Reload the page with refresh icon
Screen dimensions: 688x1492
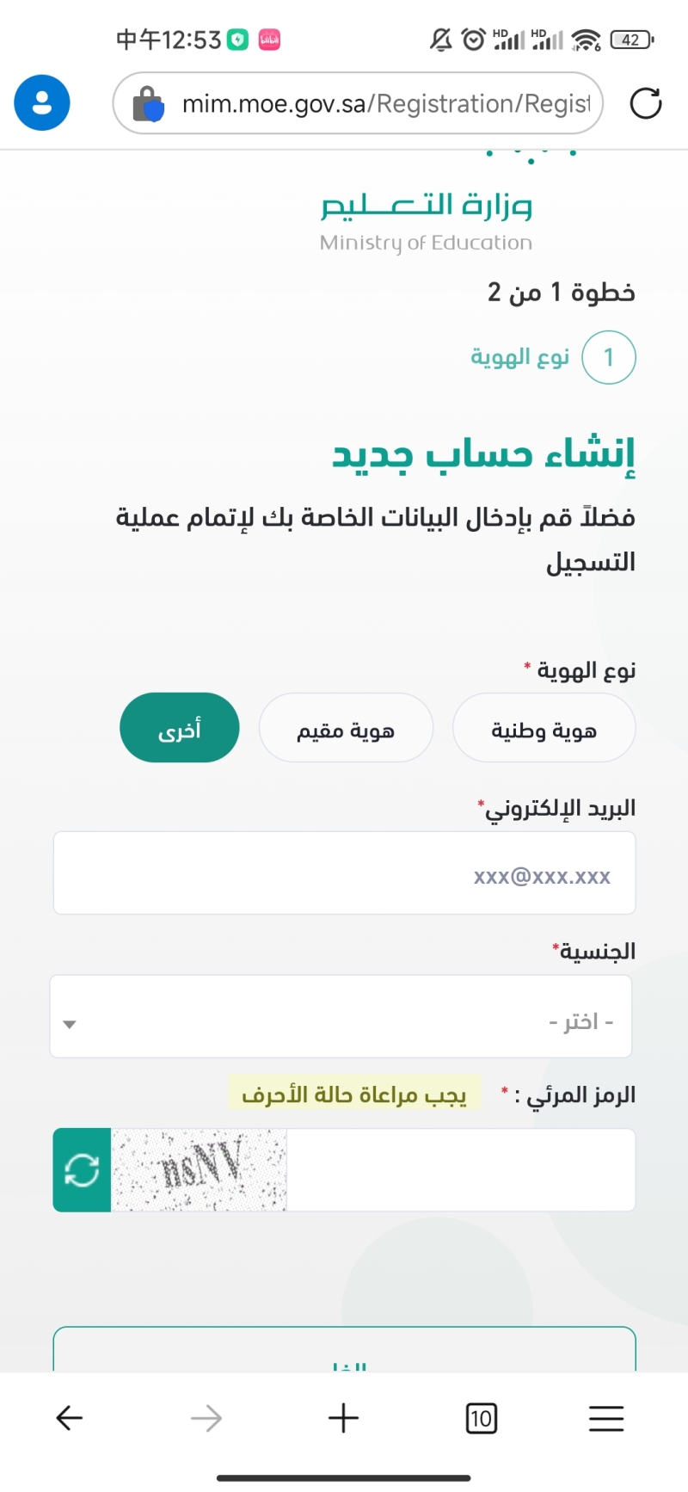(645, 103)
